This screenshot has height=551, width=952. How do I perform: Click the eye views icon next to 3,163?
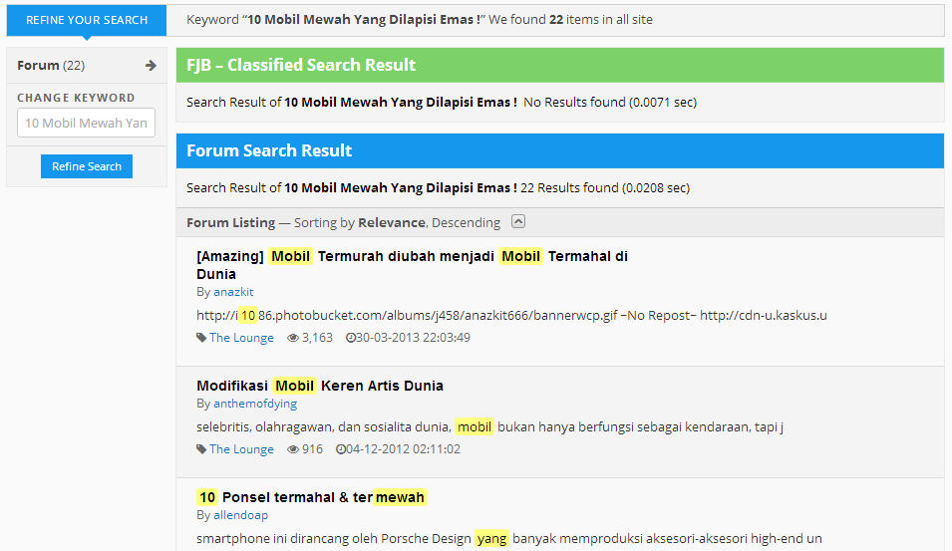click(x=293, y=338)
